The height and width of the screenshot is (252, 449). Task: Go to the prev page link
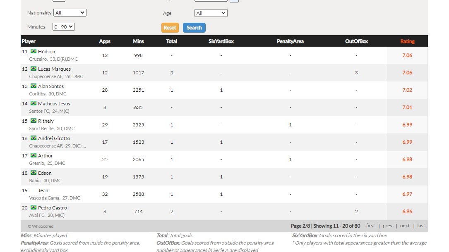[x=387, y=226]
